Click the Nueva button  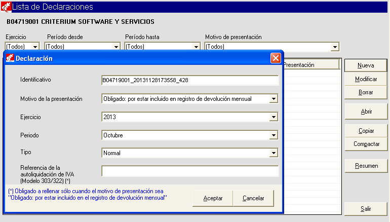[x=366, y=65]
